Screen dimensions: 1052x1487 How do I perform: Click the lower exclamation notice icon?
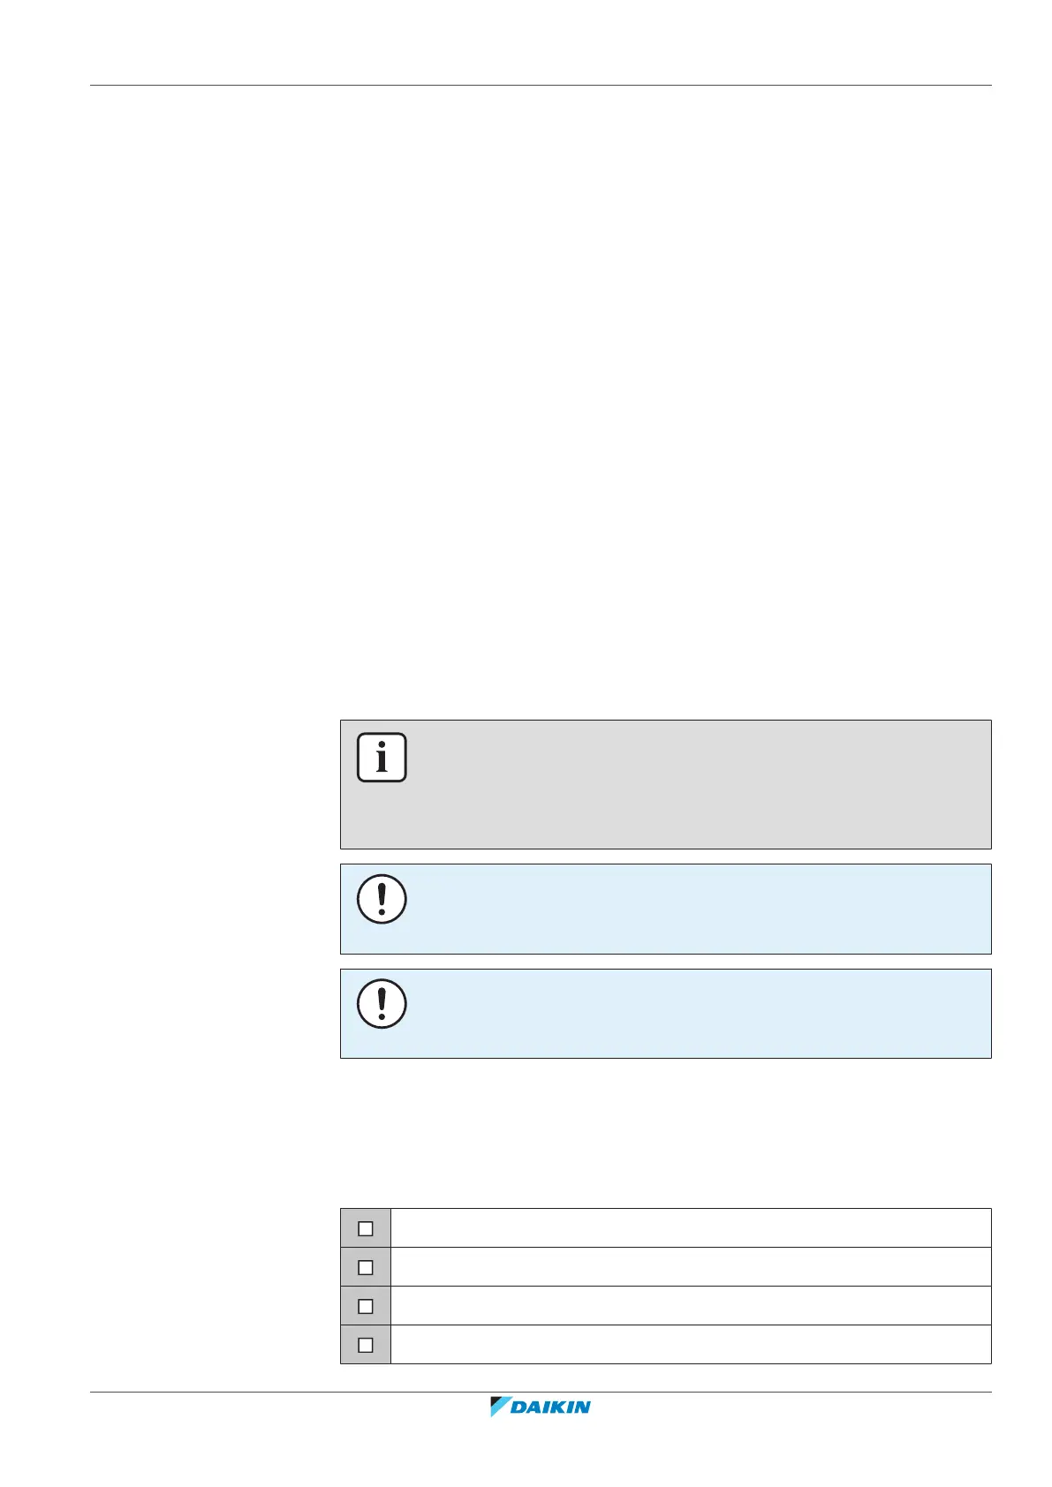(382, 1004)
